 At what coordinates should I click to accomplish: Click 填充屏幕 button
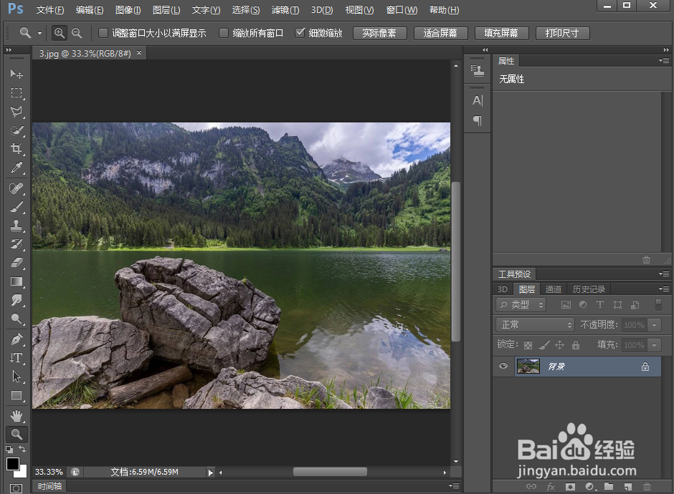coord(502,33)
